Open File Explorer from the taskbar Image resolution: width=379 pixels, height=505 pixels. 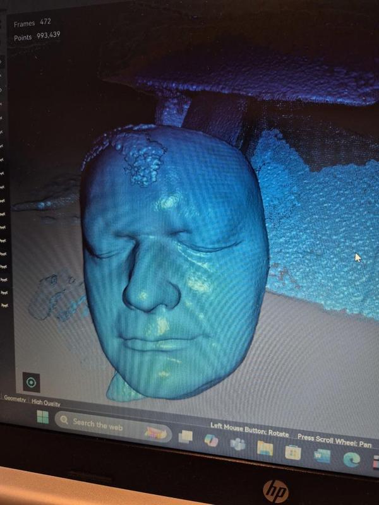point(265,448)
